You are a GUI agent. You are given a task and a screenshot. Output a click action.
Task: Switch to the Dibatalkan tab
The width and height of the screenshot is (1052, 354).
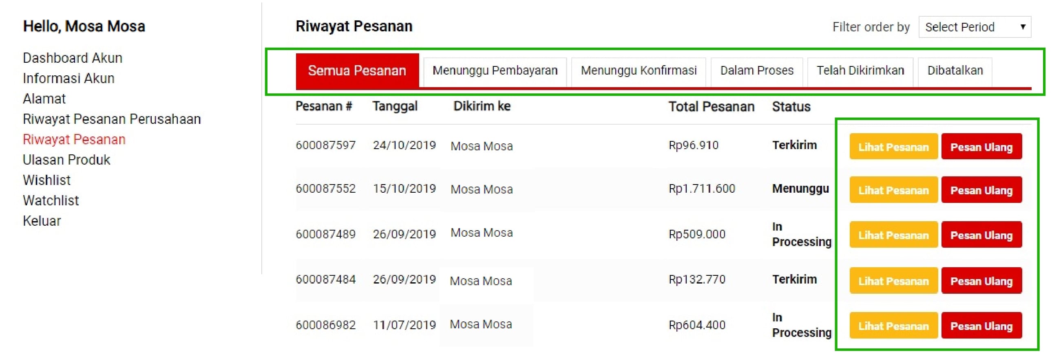coord(955,70)
